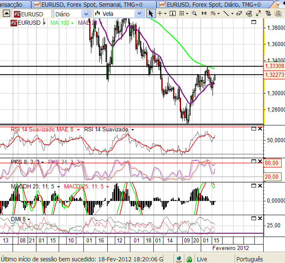
Task: Open the indicators dropdown arrow
Action: tap(218, 14)
